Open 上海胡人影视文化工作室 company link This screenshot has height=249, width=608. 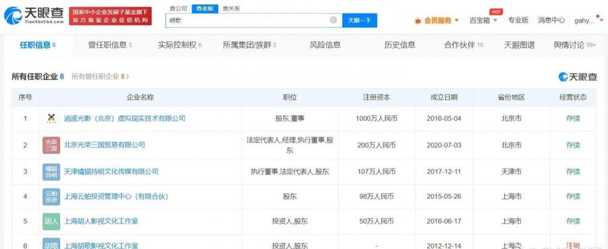click(101, 222)
